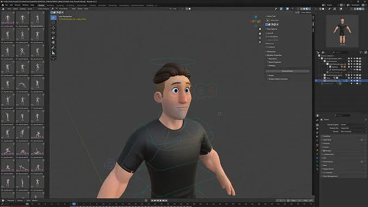The width and height of the screenshot is (368, 207).
Task: Open the Catalog menu in asset browser
Action: coord(23,9)
